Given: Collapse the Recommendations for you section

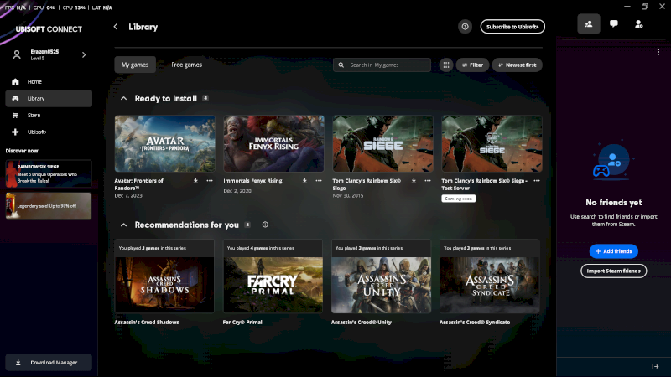Looking at the screenshot, I should [123, 225].
